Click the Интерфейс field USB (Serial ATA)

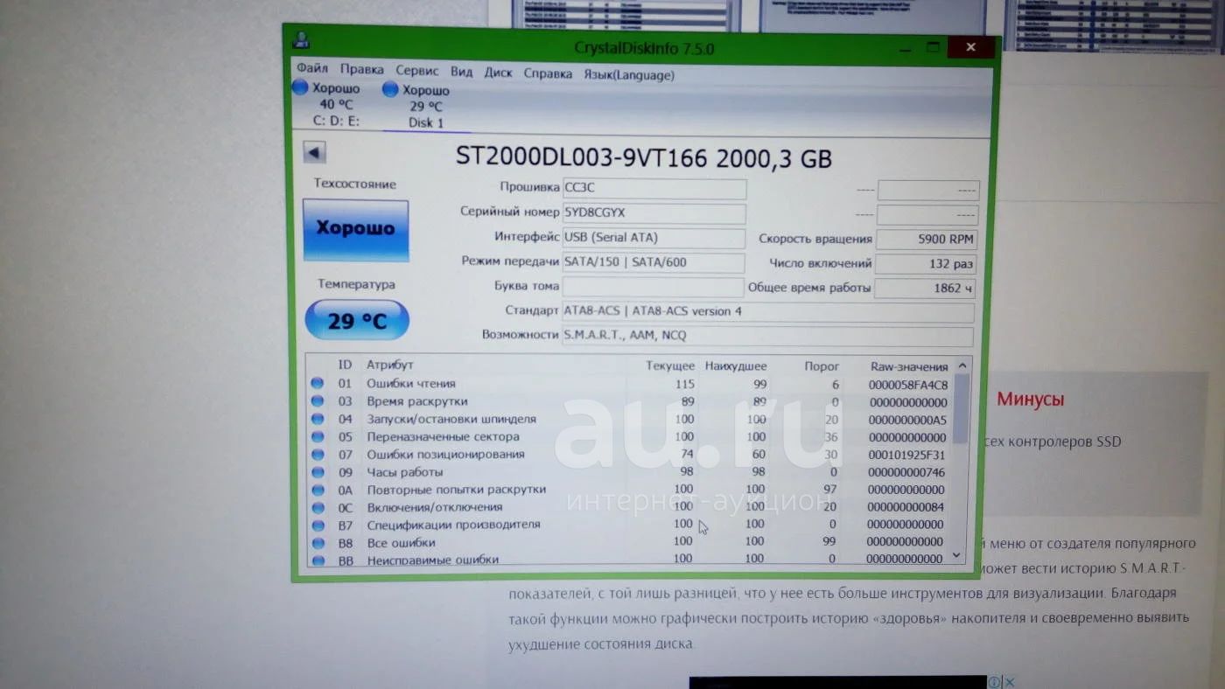(x=653, y=238)
